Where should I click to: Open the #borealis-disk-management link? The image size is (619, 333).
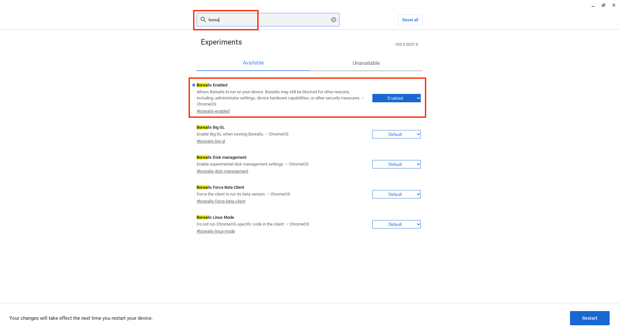click(222, 171)
